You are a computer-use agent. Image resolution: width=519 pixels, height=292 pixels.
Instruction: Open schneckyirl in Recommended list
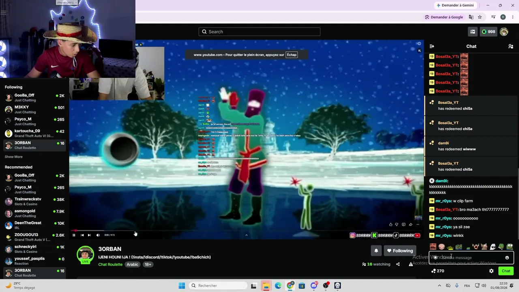click(34, 249)
